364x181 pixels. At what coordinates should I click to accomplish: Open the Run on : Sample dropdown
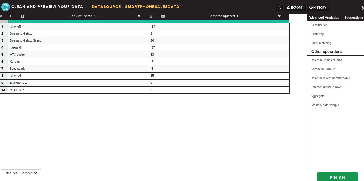[x=21, y=173]
